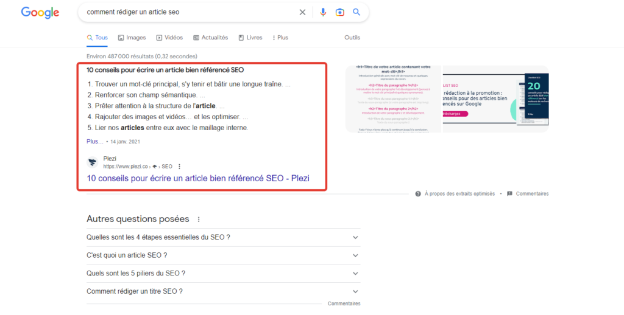Open three-dot menu beside Plezi URL

tap(180, 167)
